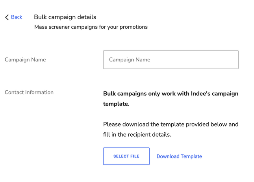Click the bold word 'template.' in the notice
Image resolution: width=254 pixels, height=182 pixels.
[116, 104]
